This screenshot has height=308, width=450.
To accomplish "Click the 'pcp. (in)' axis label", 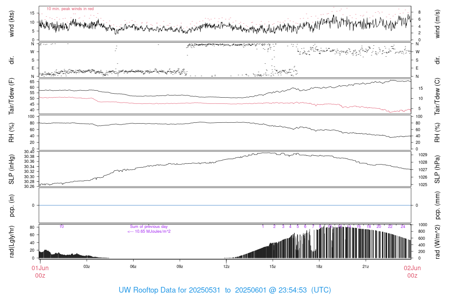I will pyautogui.click(x=12, y=205).
